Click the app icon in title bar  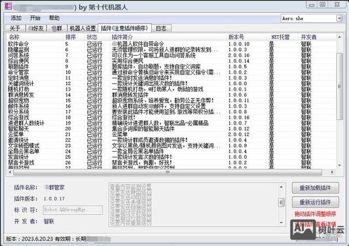click(8, 6)
